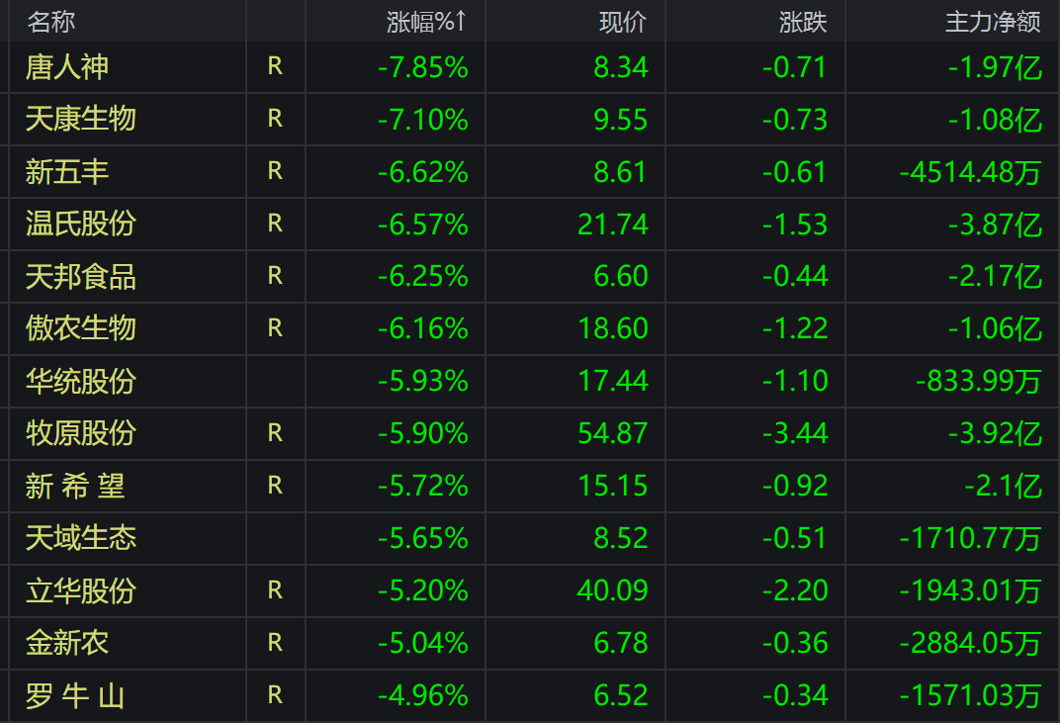Open 温氏股份 stock entry
This screenshot has height=723, width=1060.
point(81,224)
